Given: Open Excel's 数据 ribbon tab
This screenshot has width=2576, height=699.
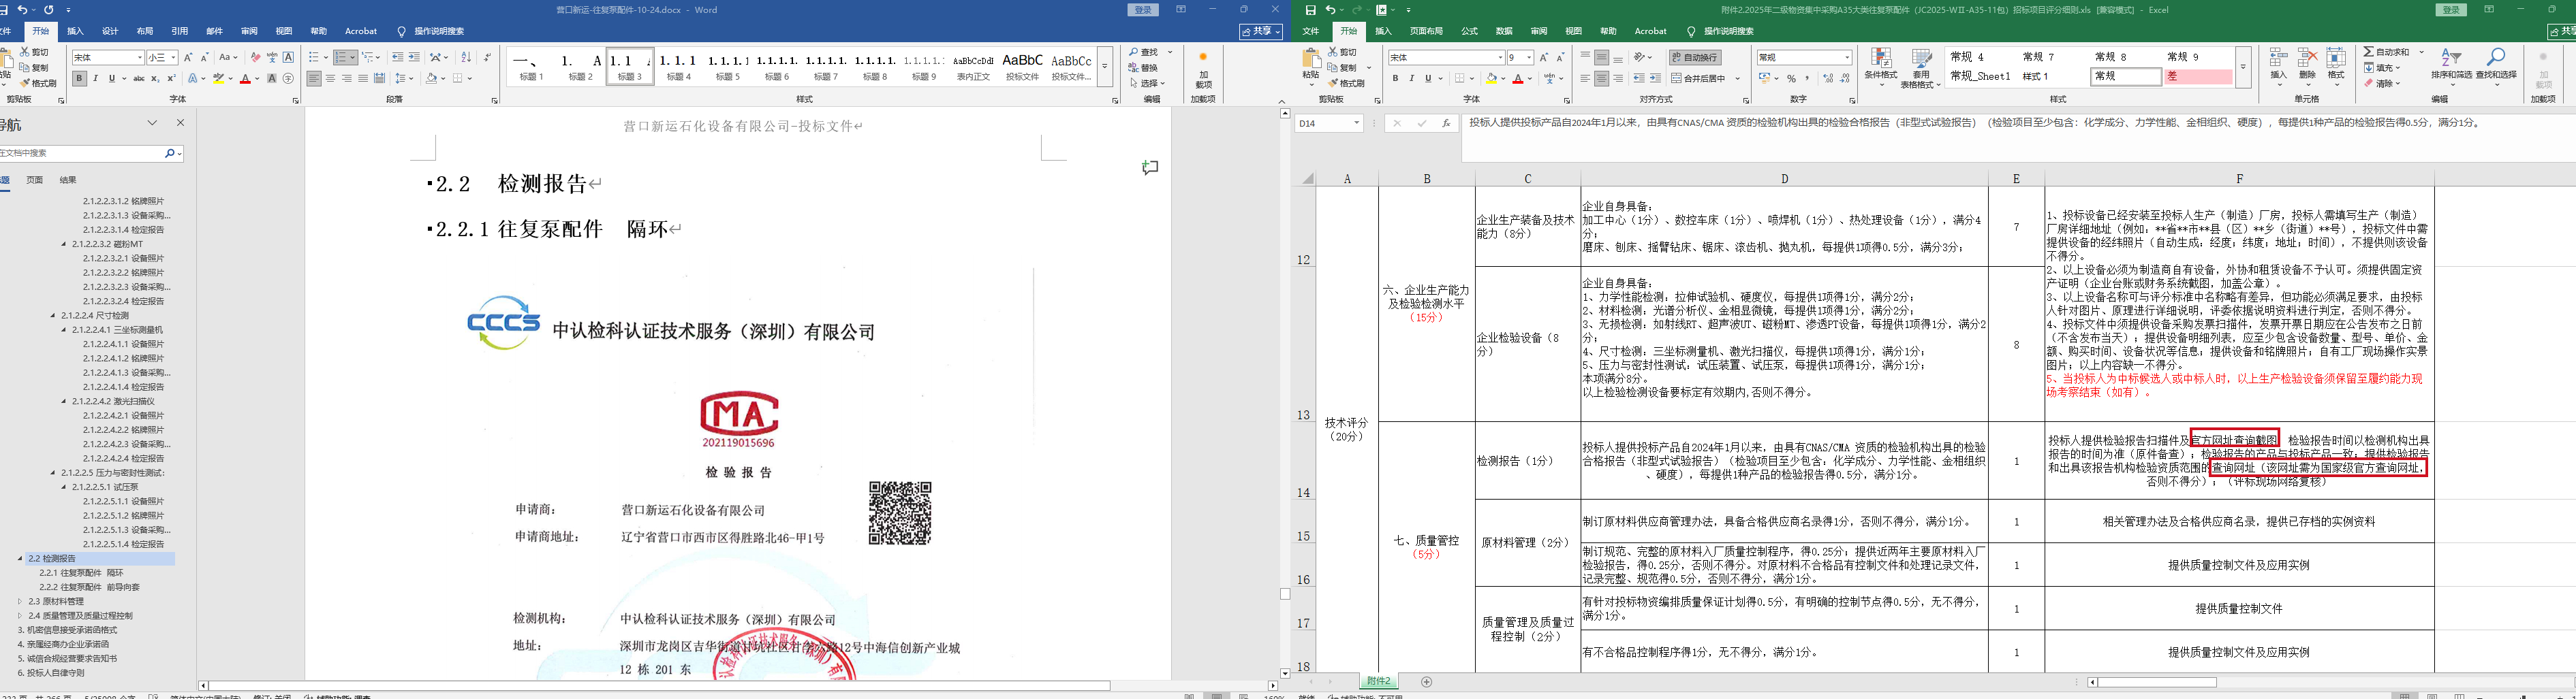Looking at the screenshot, I should coord(1504,31).
